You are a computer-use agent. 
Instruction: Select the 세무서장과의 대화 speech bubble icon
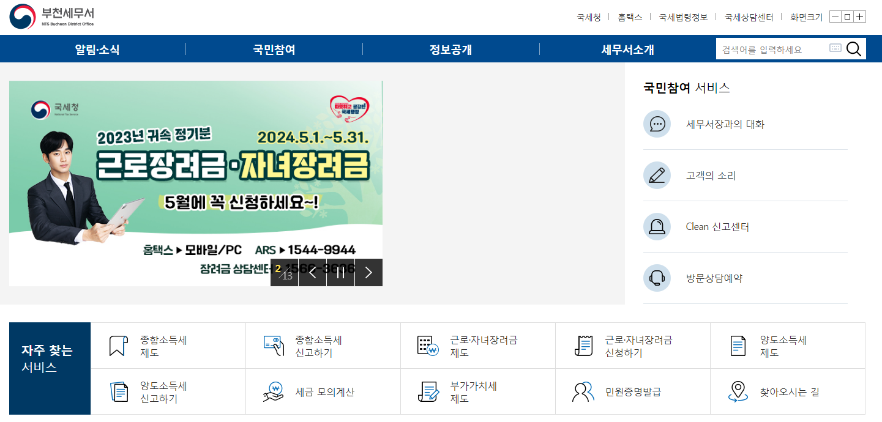[x=657, y=124]
